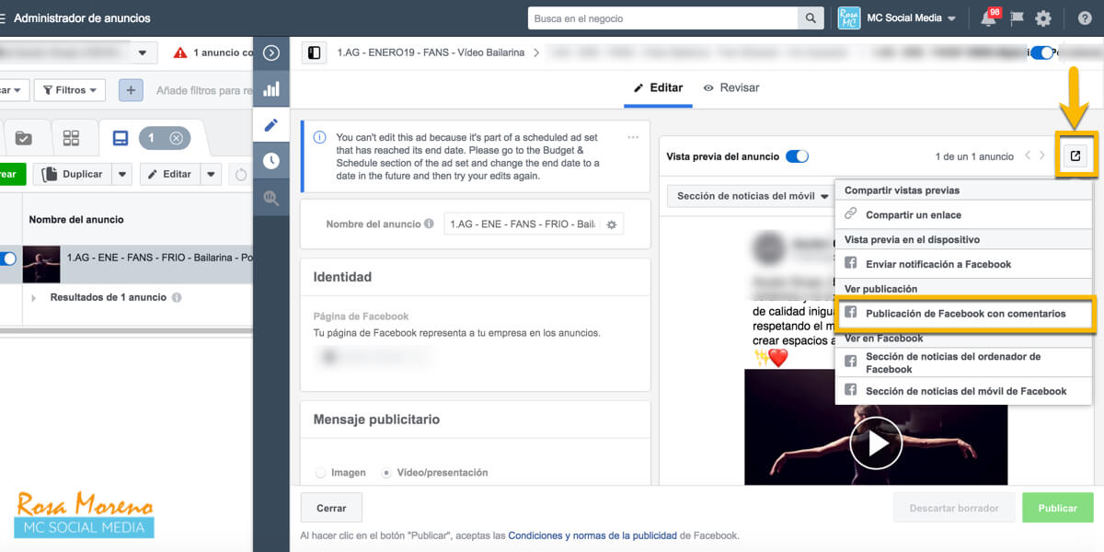Select the pencil Edit panel icon

click(x=270, y=126)
